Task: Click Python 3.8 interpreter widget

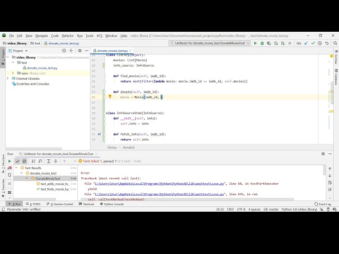Action: tap(299, 210)
